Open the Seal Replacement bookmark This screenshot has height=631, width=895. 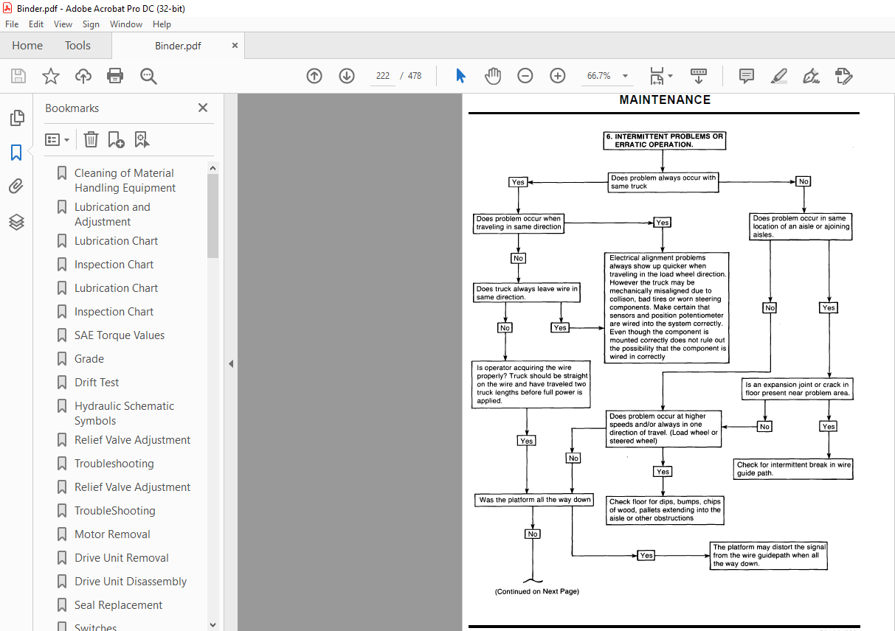[118, 604]
